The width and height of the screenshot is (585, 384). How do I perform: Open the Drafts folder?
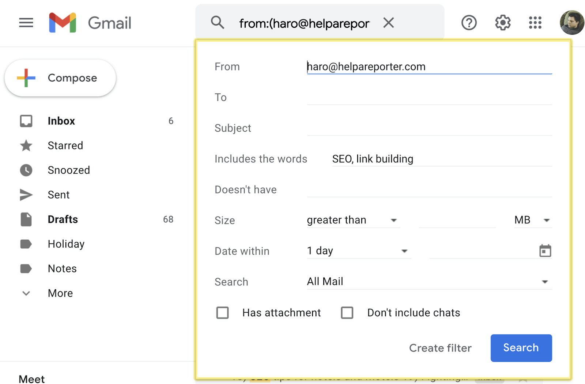click(x=63, y=219)
